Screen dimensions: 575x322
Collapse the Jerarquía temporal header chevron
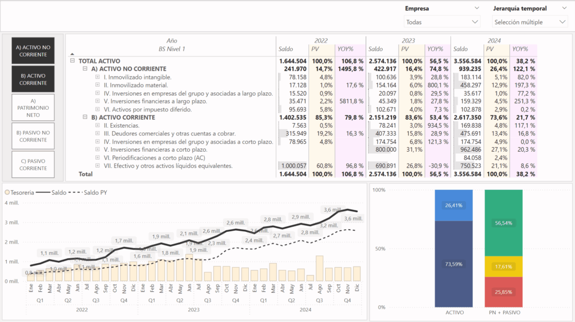coord(564,8)
